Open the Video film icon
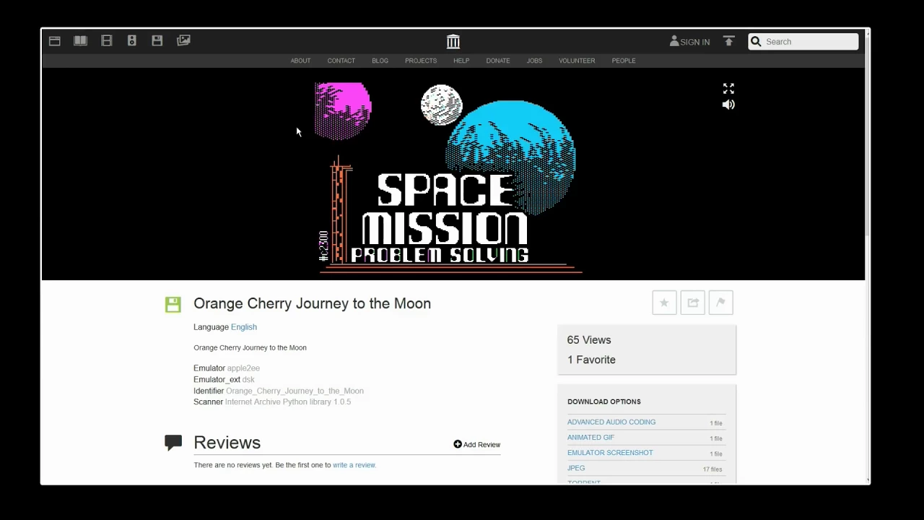 [107, 41]
